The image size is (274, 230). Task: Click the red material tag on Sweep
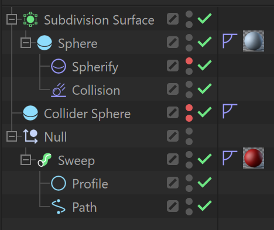click(x=254, y=158)
